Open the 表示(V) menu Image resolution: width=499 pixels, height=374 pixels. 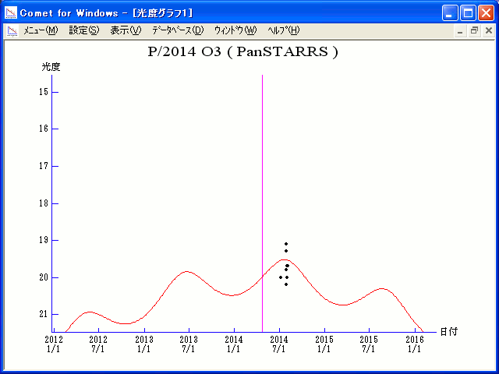[126, 30]
